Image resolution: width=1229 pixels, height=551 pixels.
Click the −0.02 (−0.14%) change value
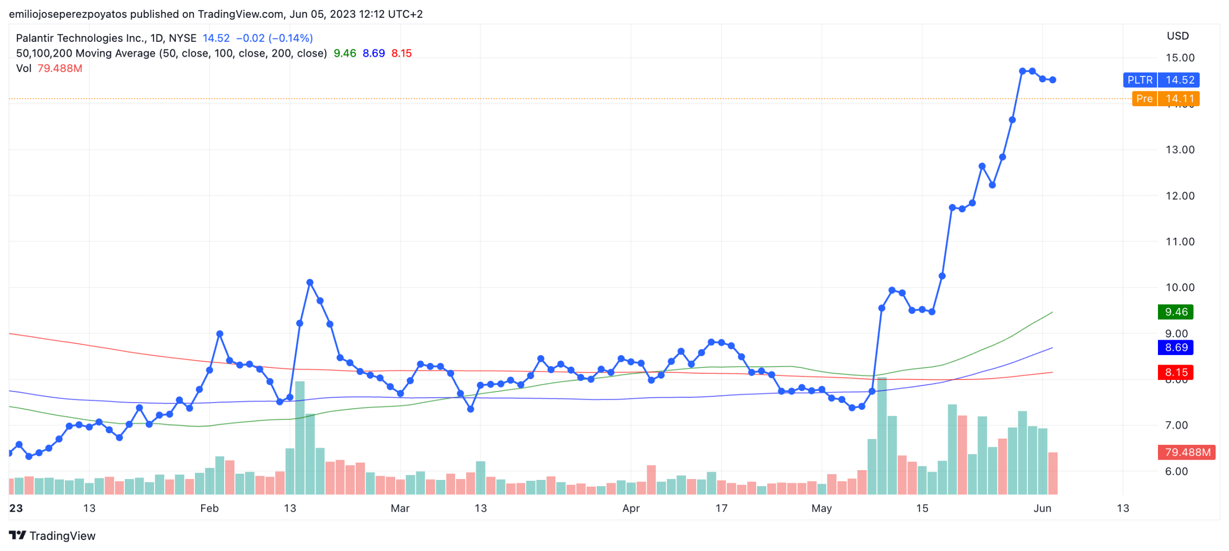click(x=274, y=38)
